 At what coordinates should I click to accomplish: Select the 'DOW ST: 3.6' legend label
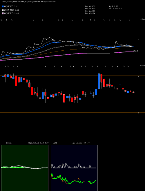pyautogui.click(x=11, y=7)
